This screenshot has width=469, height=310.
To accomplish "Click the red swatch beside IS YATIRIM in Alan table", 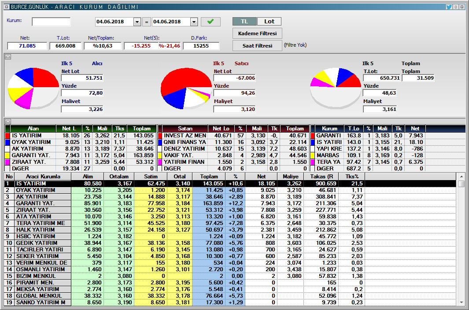I will 8,136.
